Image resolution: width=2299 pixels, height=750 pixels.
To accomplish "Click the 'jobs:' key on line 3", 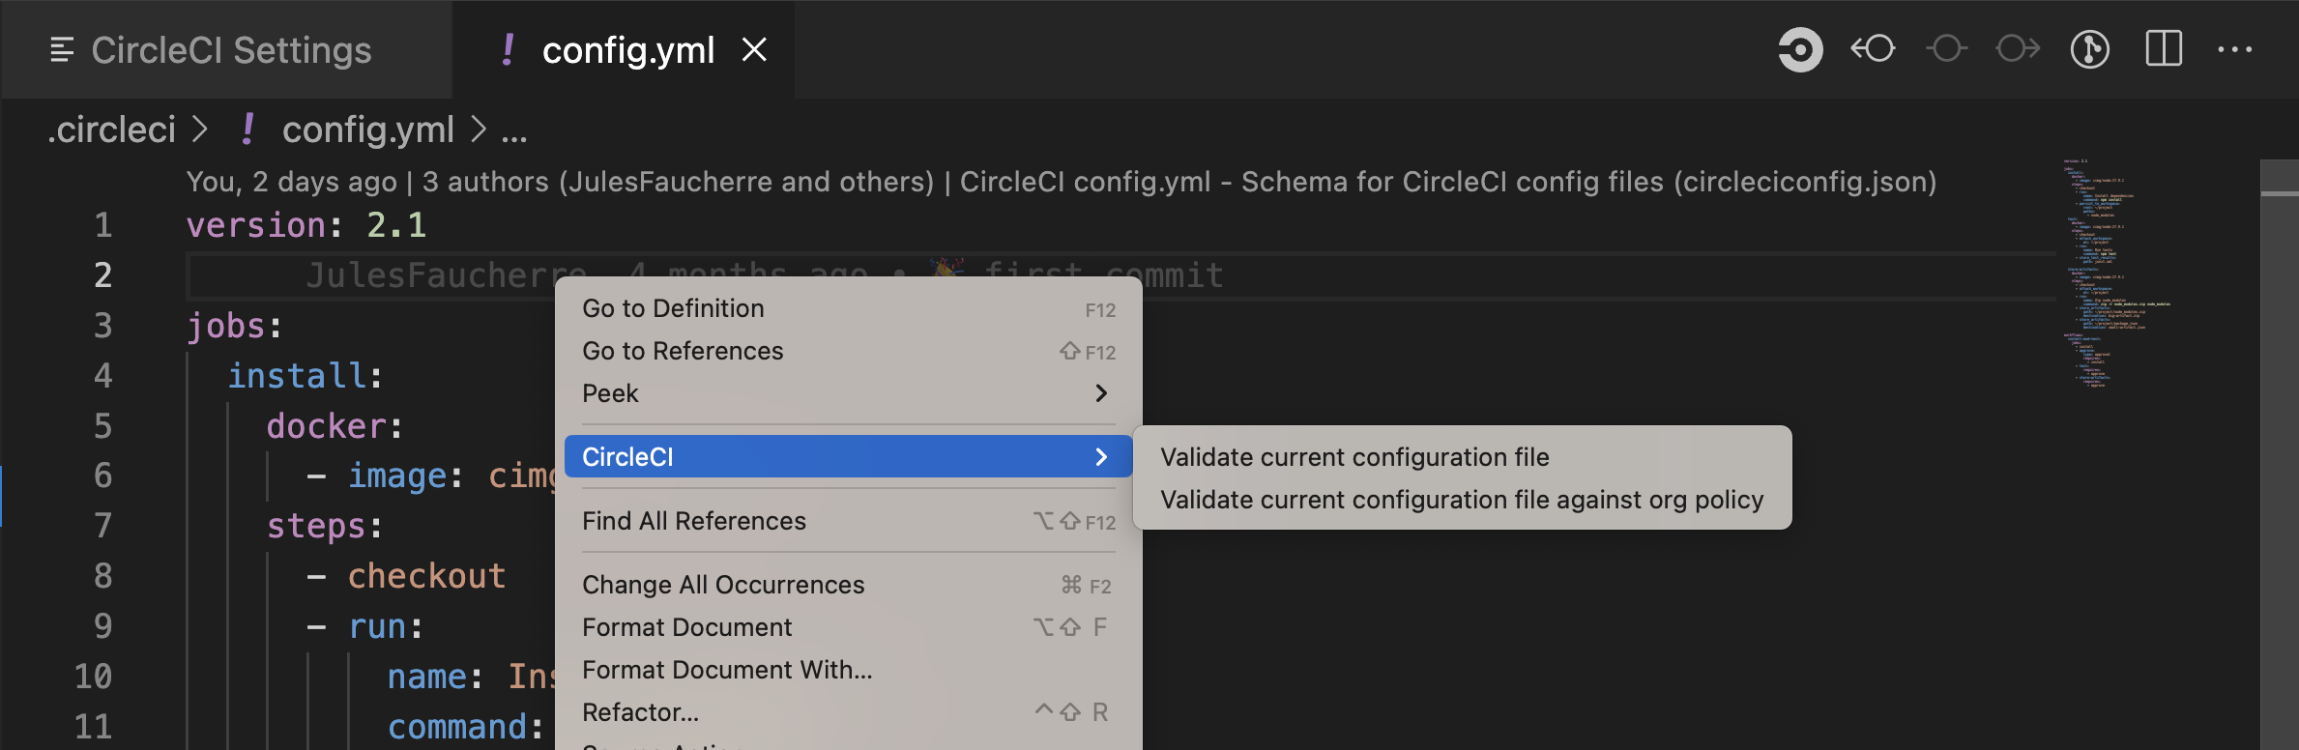I will (x=234, y=326).
